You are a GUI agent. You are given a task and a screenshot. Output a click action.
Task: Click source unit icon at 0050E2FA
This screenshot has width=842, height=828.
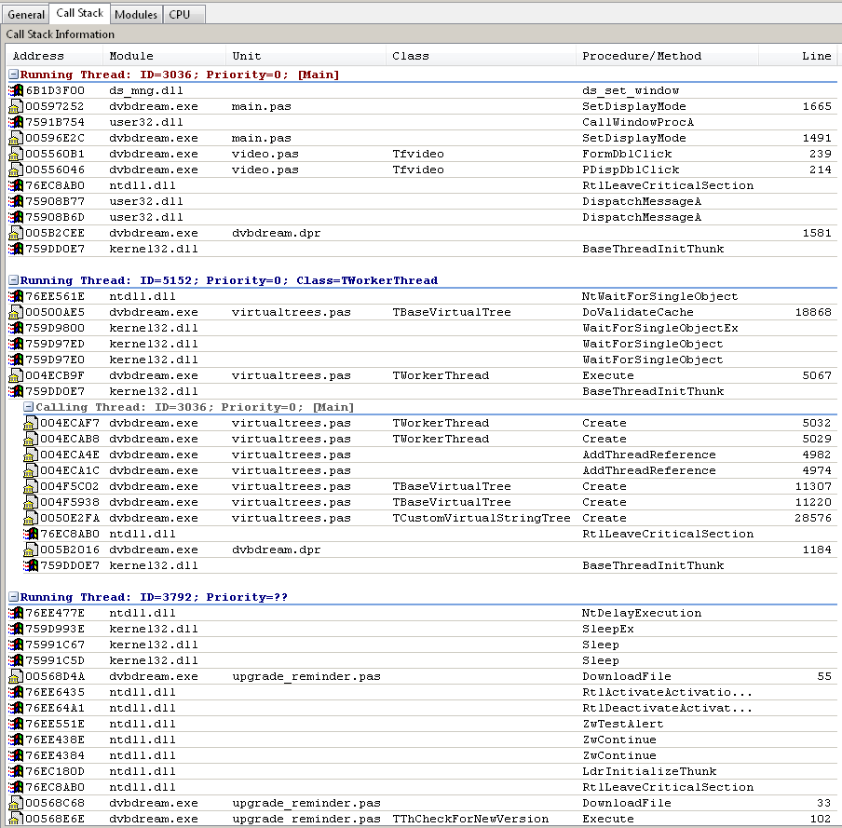tap(31, 518)
